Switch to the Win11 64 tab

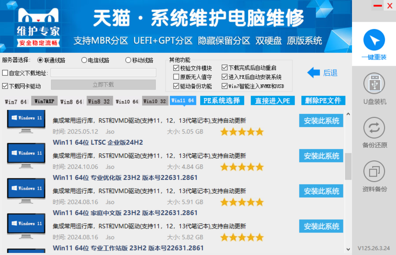[x=183, y=101]
